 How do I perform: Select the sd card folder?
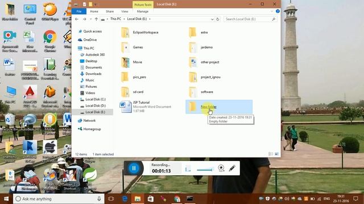[132, 92]
